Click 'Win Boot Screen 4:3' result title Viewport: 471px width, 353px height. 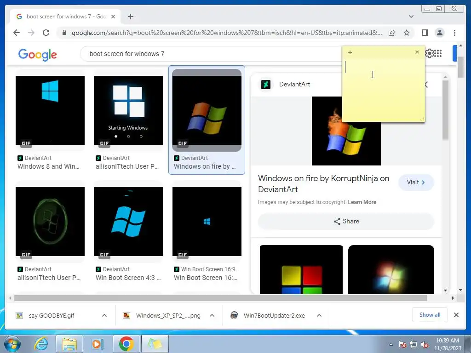(x=128, y=278)
